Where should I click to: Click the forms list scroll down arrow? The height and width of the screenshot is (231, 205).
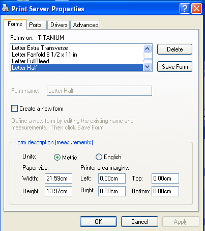[x=147, y=66]
